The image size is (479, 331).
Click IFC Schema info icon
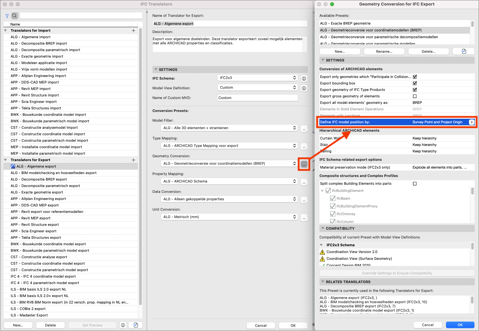coord(304,79)
